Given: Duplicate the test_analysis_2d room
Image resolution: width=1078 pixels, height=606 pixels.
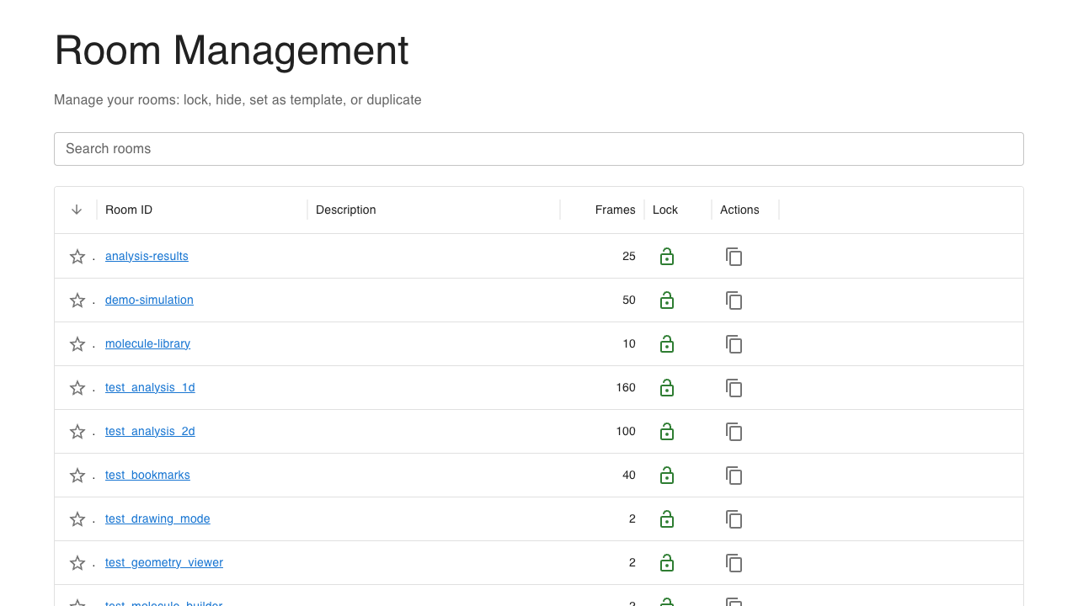Looking at the screenshot, I should coord(734,432).
